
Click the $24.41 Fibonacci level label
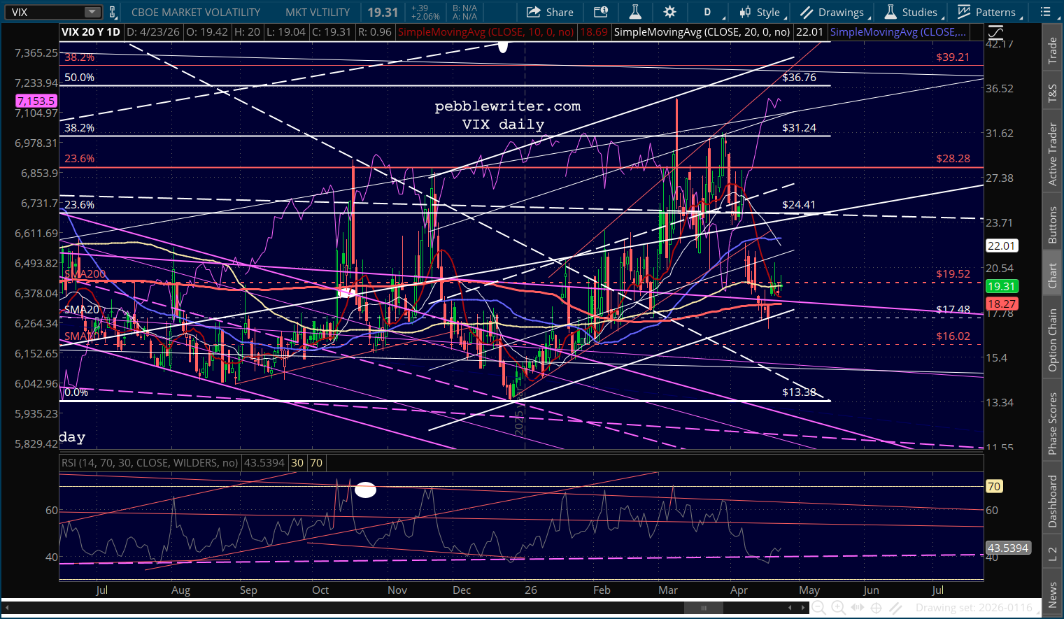click(x=799, y=205)
